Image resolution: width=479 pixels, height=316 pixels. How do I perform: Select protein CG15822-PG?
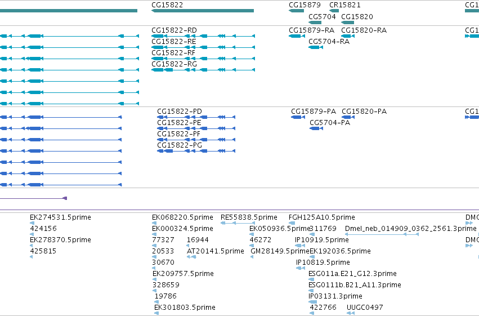(196, 151)
